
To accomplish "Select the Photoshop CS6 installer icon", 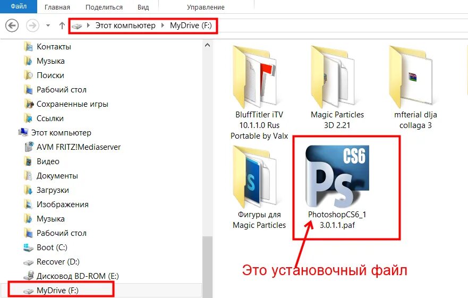I will pos(337,176).
